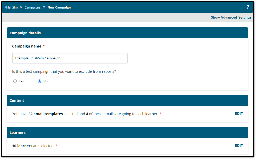Click the Learners section header
Screen dimensions: 256x159
pyautogui.click(x=18, y=133)
